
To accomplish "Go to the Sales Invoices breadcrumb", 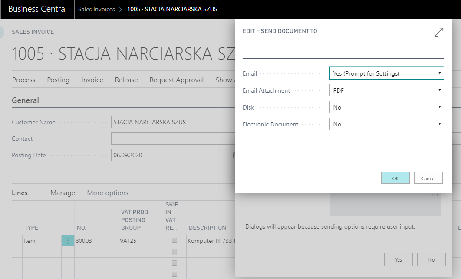I will tap(96, 9).
